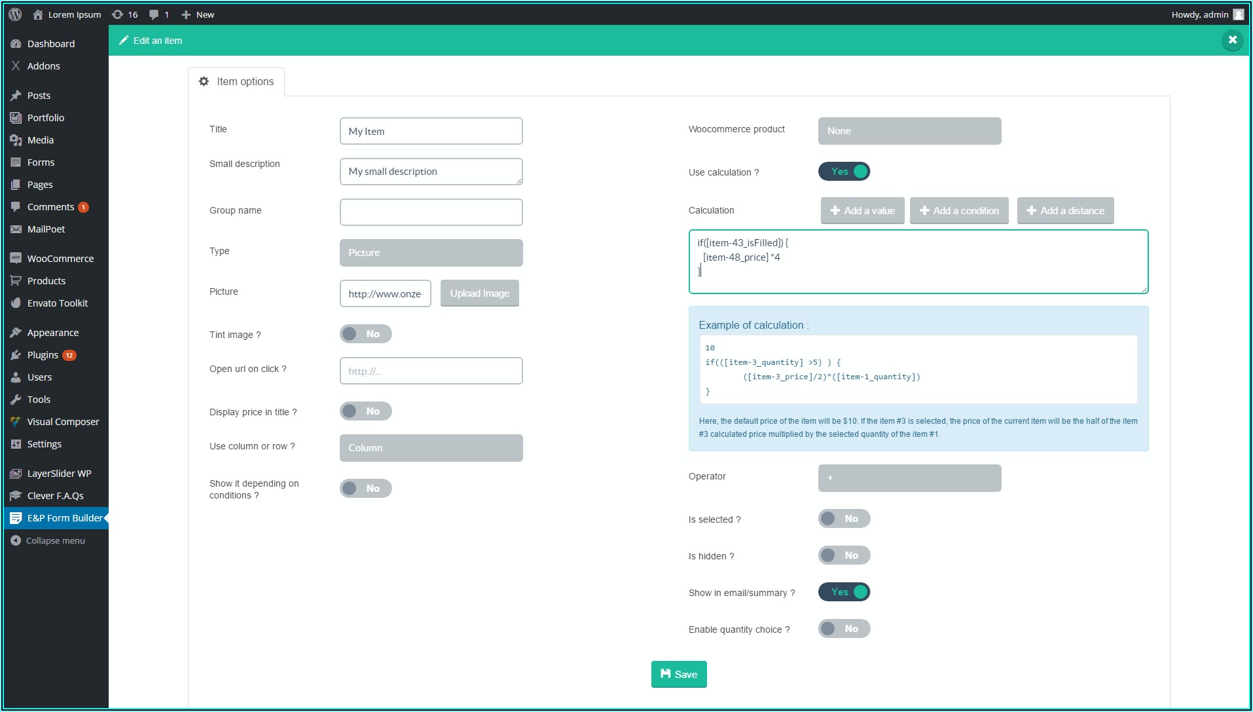Open the comments bubble icon in admin bar
Image resolution: width=1253 pixels, height=712 pixels.
tap(154, 14)
